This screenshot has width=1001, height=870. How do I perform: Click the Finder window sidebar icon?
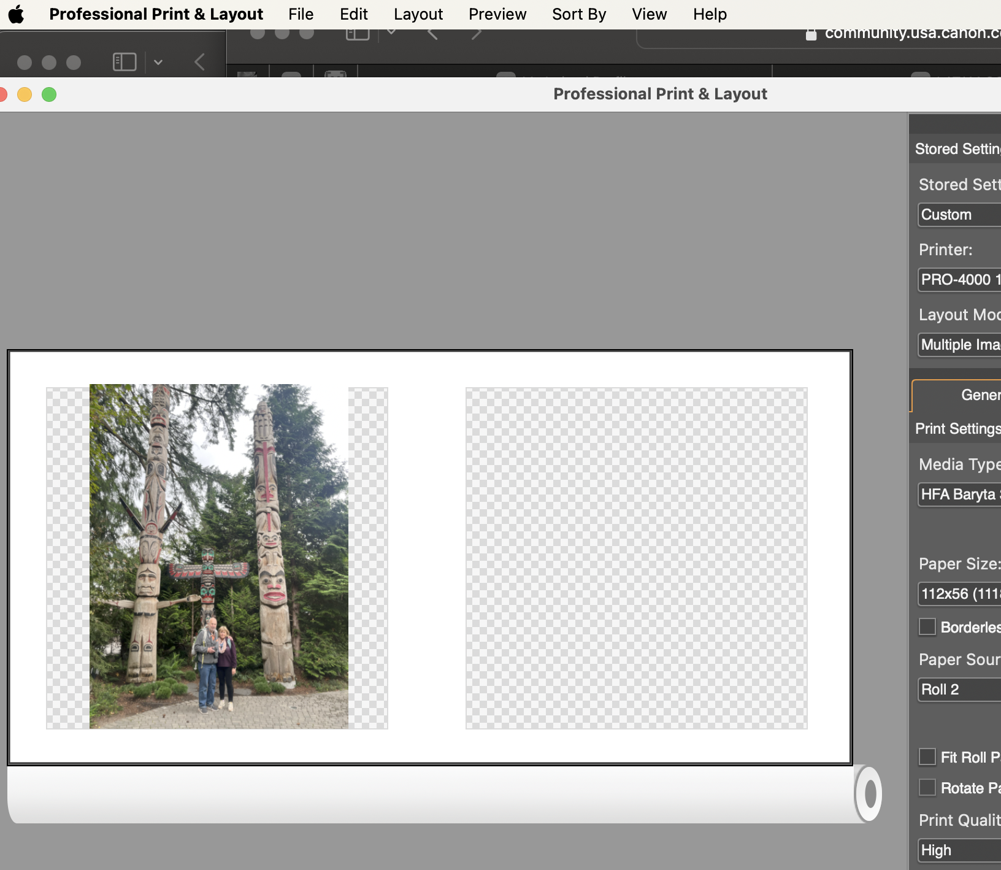(124, 61)
